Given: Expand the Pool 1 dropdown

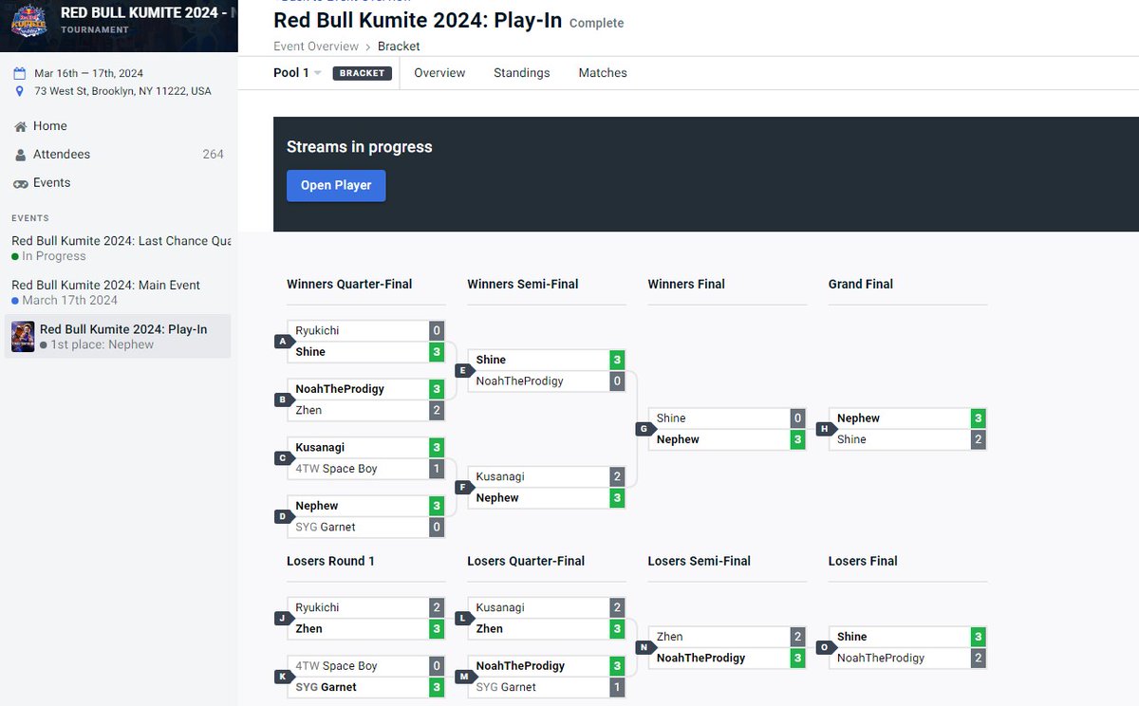Looking at the screenshot, I should pyautogui.click(x=297, y=73).
